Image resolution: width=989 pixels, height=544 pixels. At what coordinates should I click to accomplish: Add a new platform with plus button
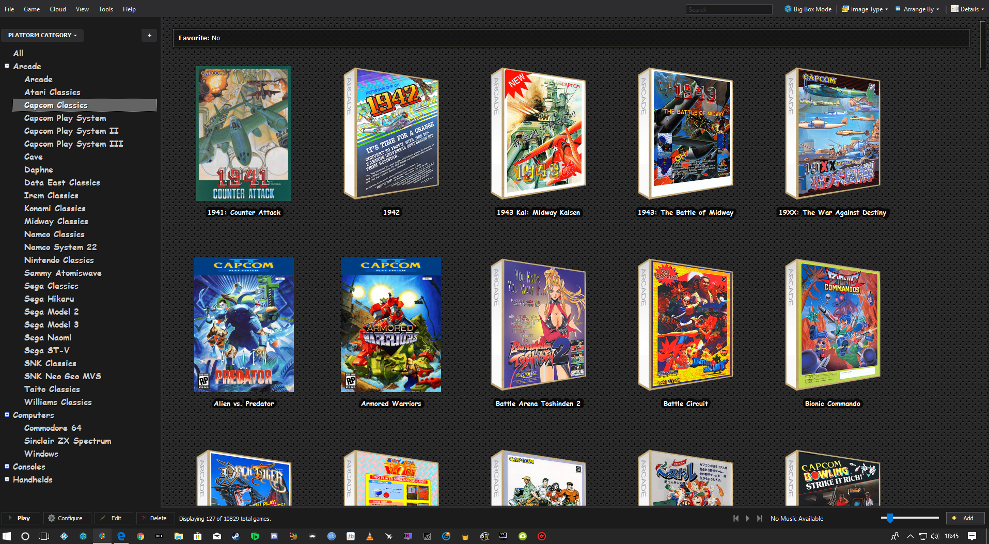coord(149,35)
